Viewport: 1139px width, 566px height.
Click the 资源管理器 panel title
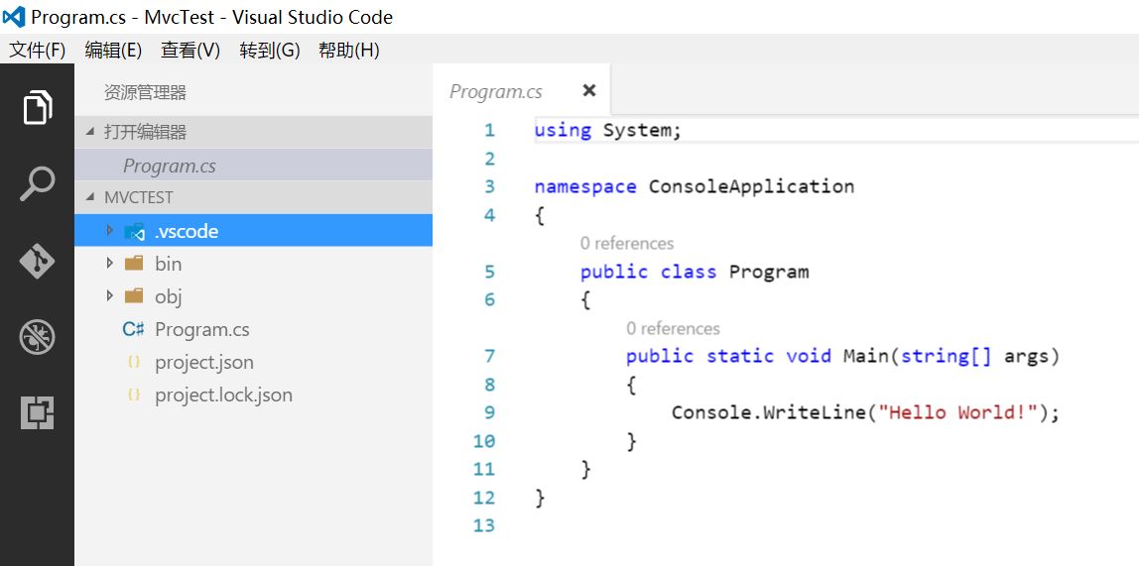point(145,92)
